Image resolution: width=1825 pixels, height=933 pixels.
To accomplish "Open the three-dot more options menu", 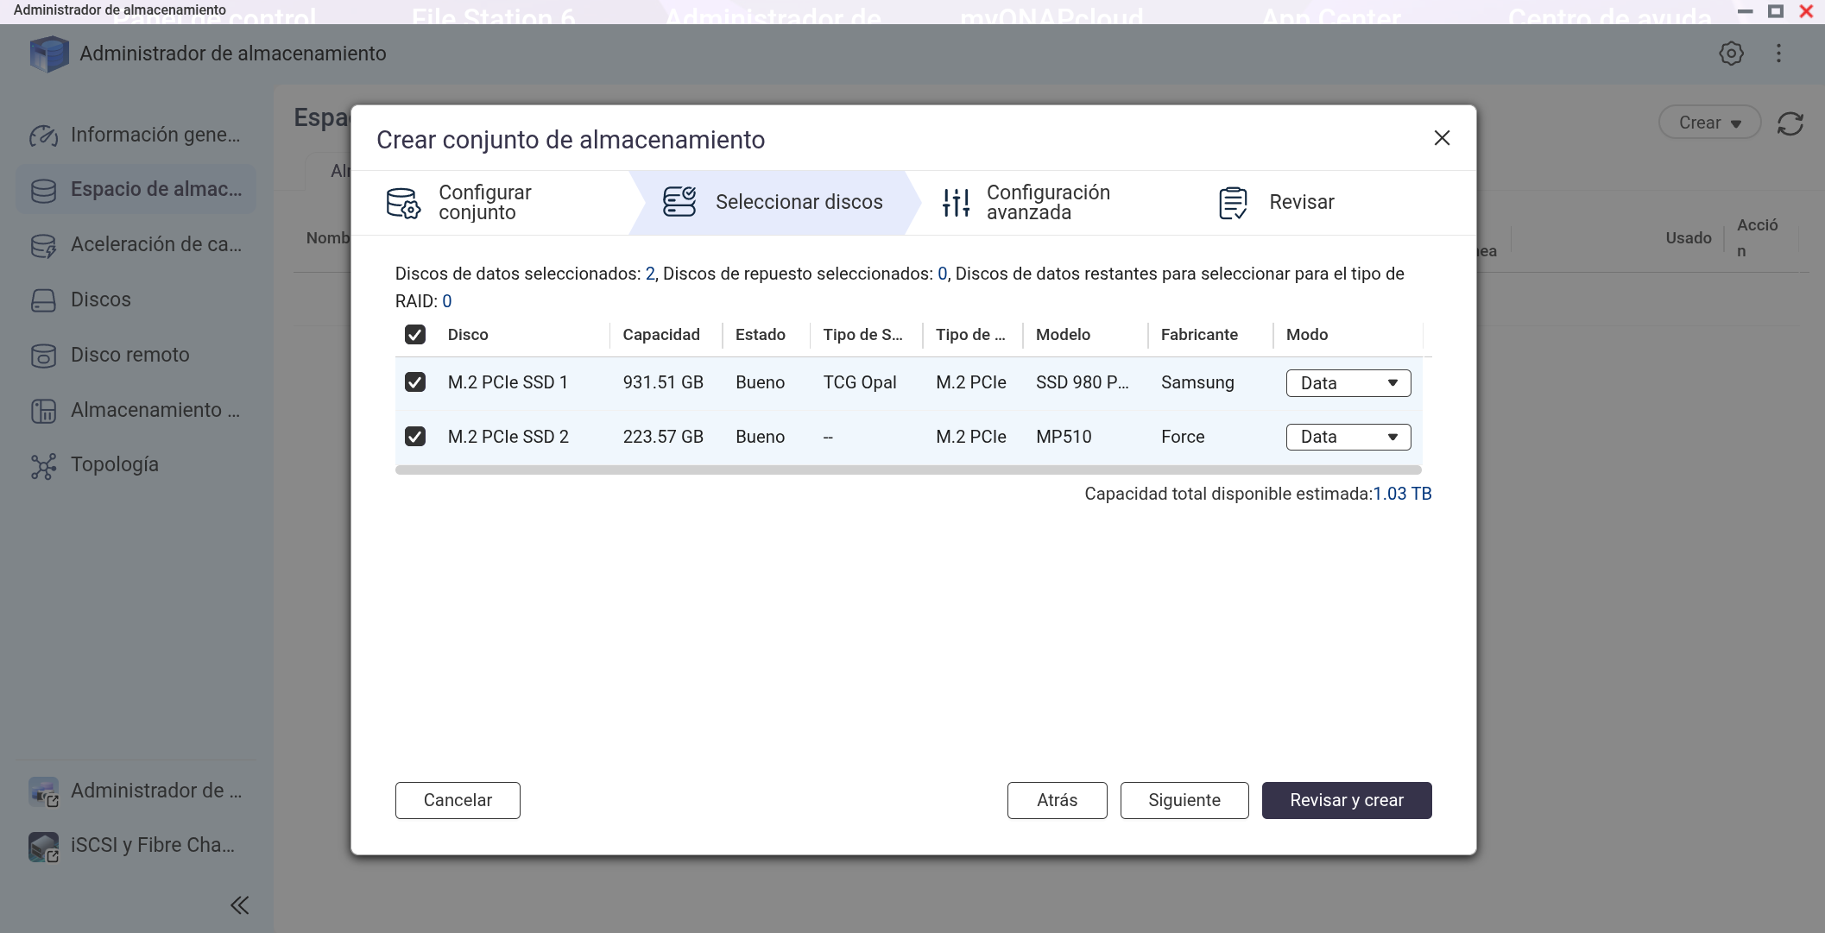I will pos(1778,54).
